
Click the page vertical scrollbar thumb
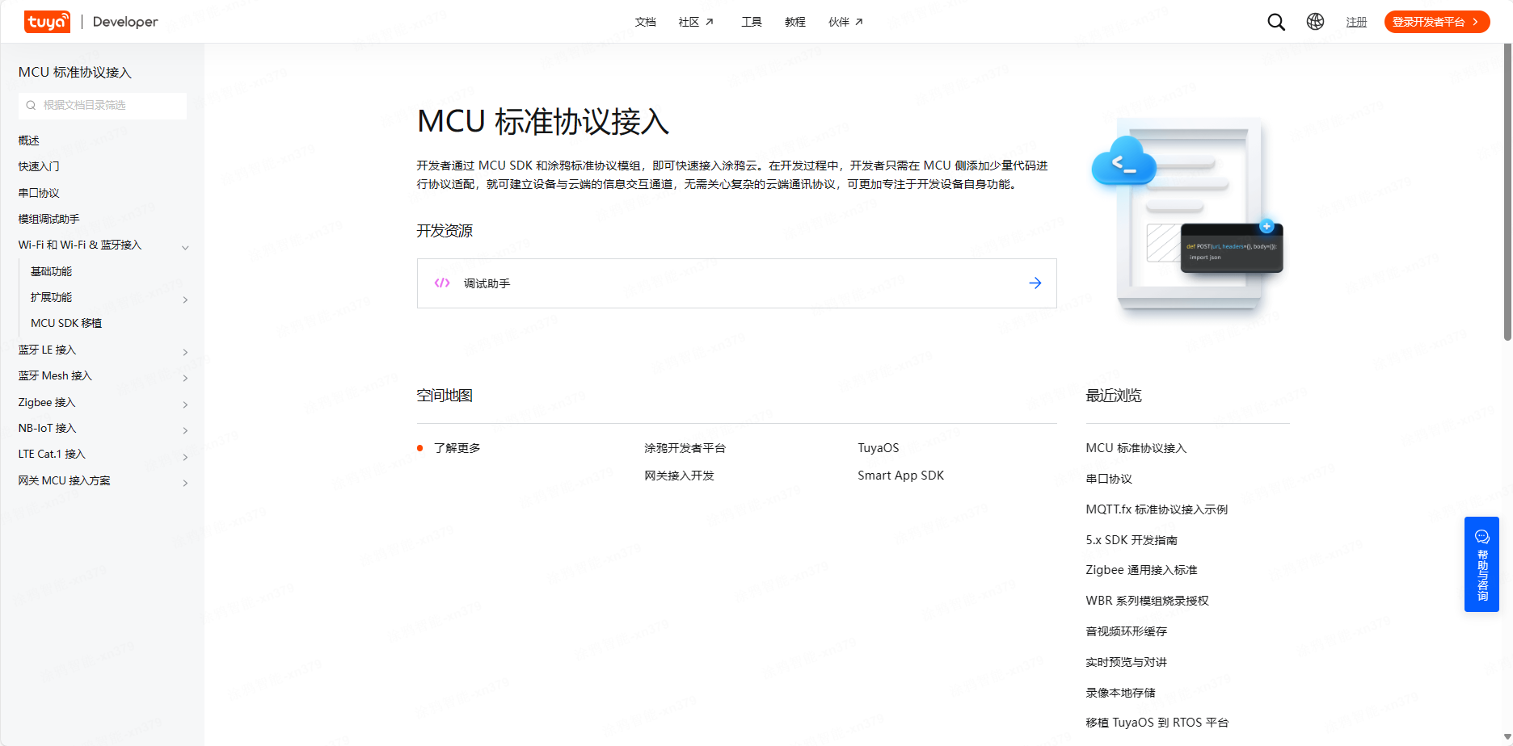click(1507, 191)
